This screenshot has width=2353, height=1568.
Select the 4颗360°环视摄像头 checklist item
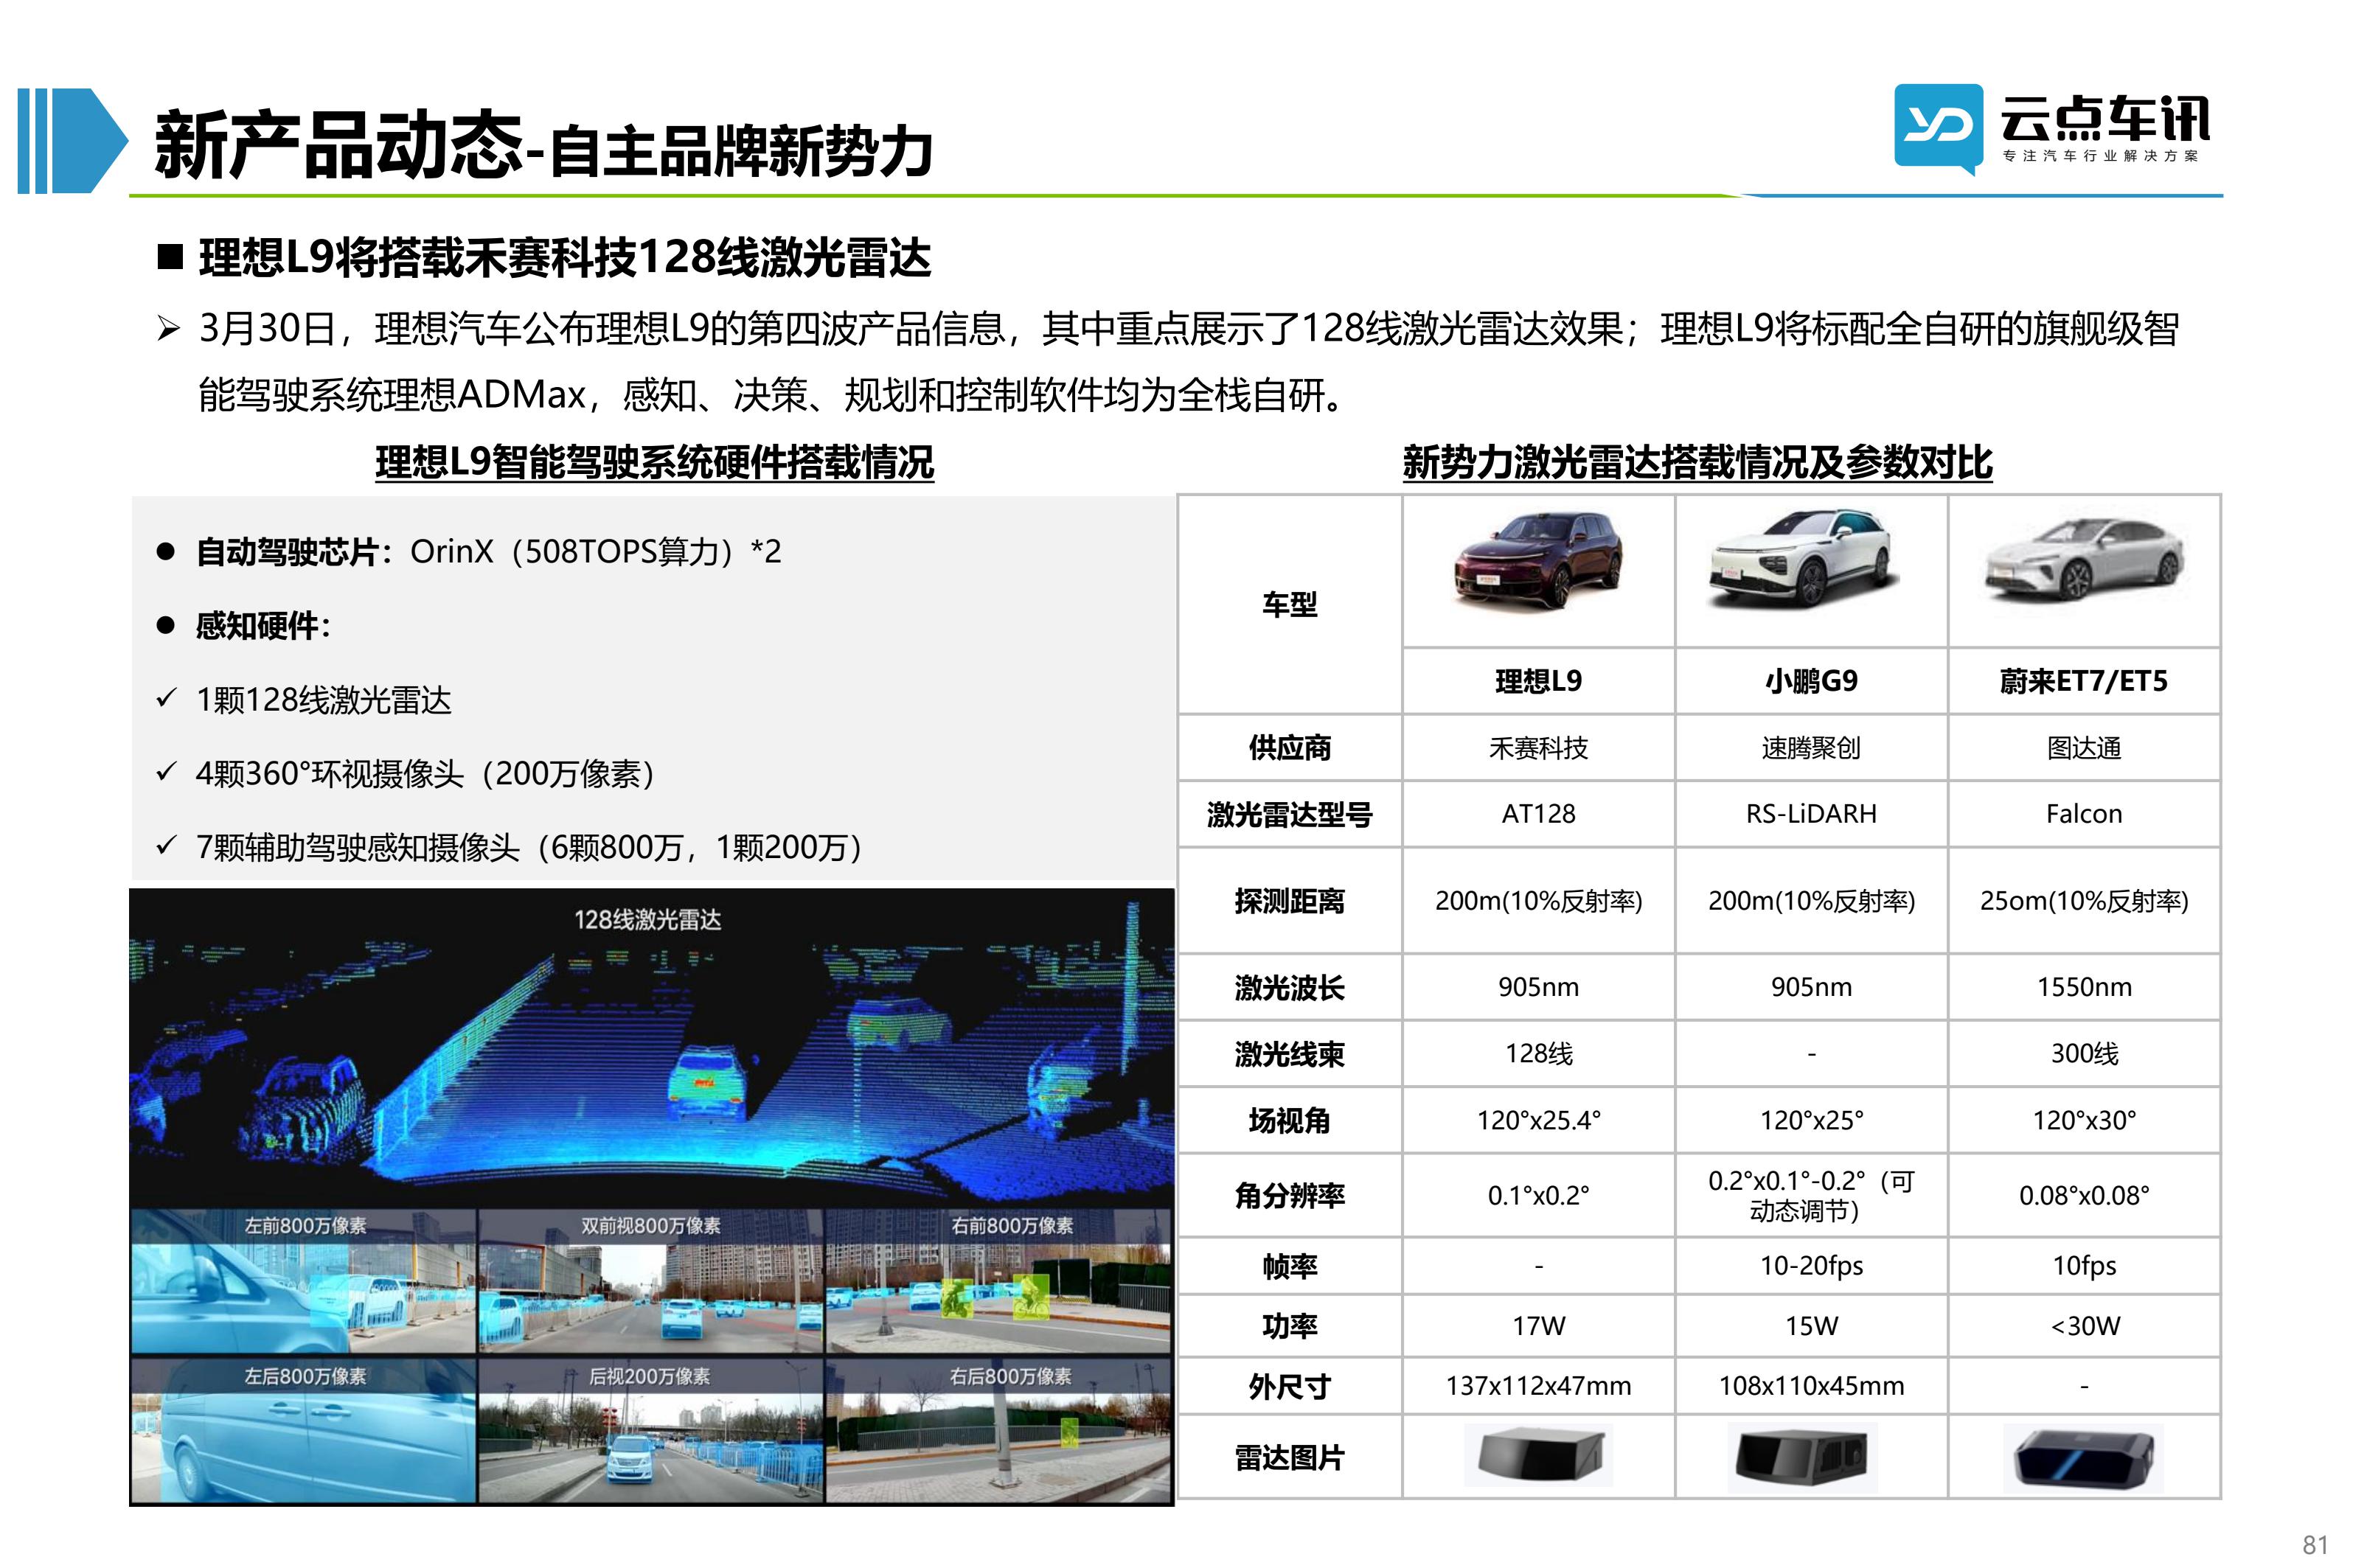click(406, 774)
